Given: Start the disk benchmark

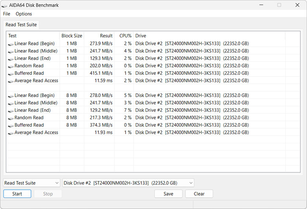Looking at the screenshot, I should tap(17, 194).
